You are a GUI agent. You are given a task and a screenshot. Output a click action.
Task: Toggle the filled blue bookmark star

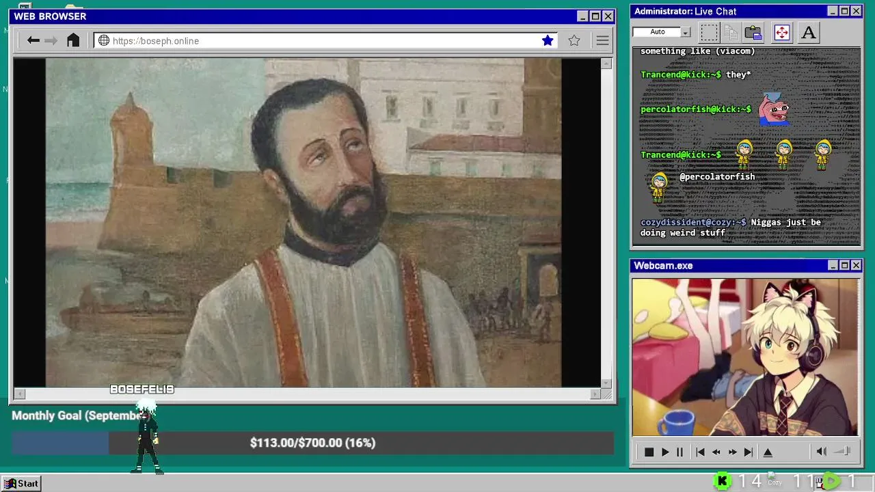pos(548,40)
